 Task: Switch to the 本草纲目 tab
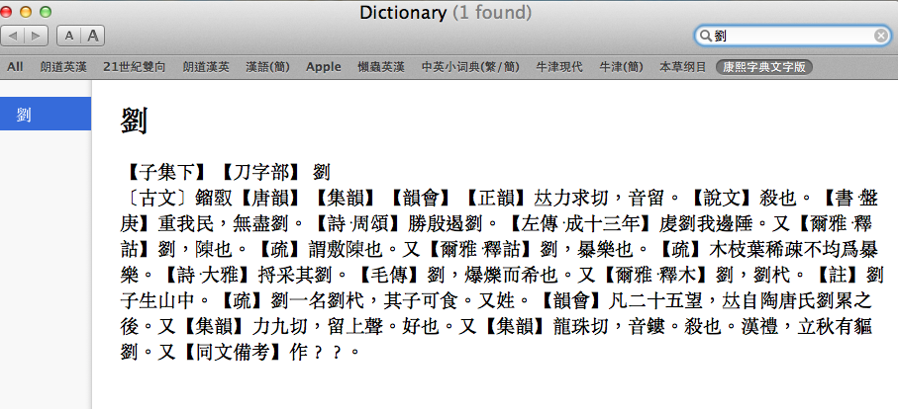[x=683, y=67]
